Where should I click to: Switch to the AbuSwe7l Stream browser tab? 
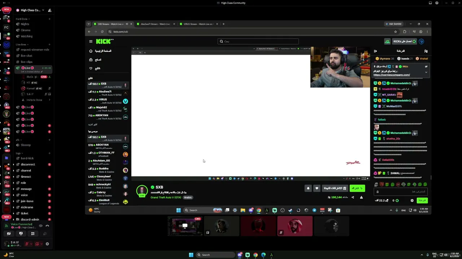click(x=155, y=24)
